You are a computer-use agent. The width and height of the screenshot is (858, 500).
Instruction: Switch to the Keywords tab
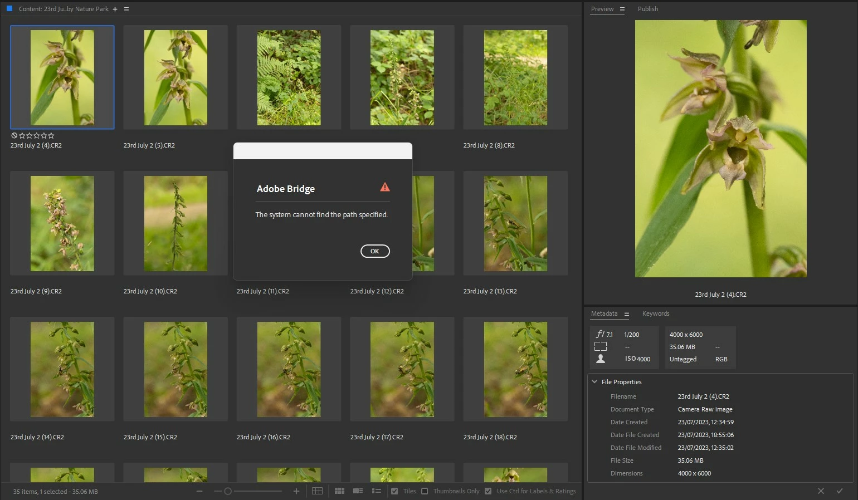656,313
